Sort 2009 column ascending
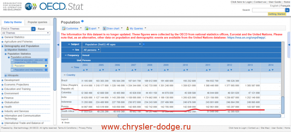 click(x=165, y=70)
